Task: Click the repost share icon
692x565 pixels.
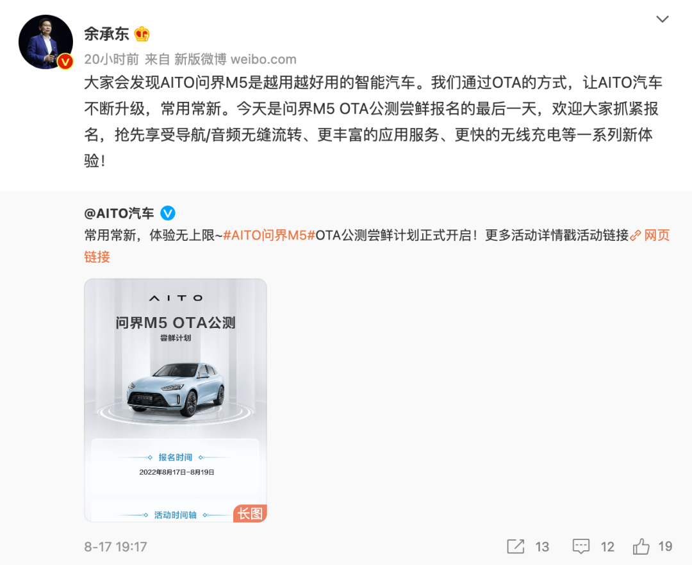Action: pos(515,546)
